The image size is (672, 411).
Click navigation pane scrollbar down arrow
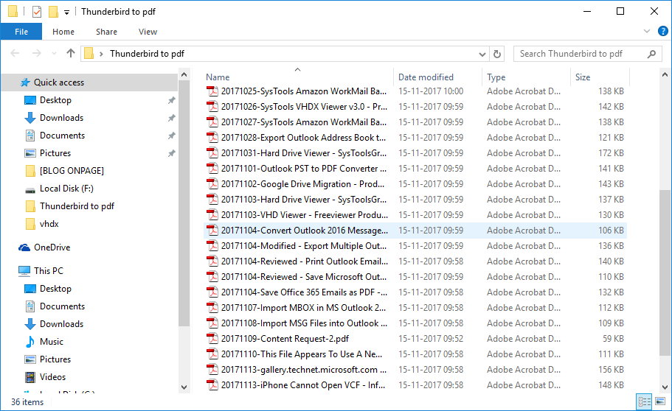point(184,387)
